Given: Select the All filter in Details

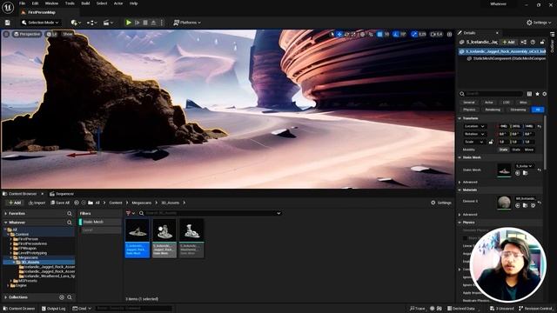Looking at the screenshot, I should [x=538, y=110].
